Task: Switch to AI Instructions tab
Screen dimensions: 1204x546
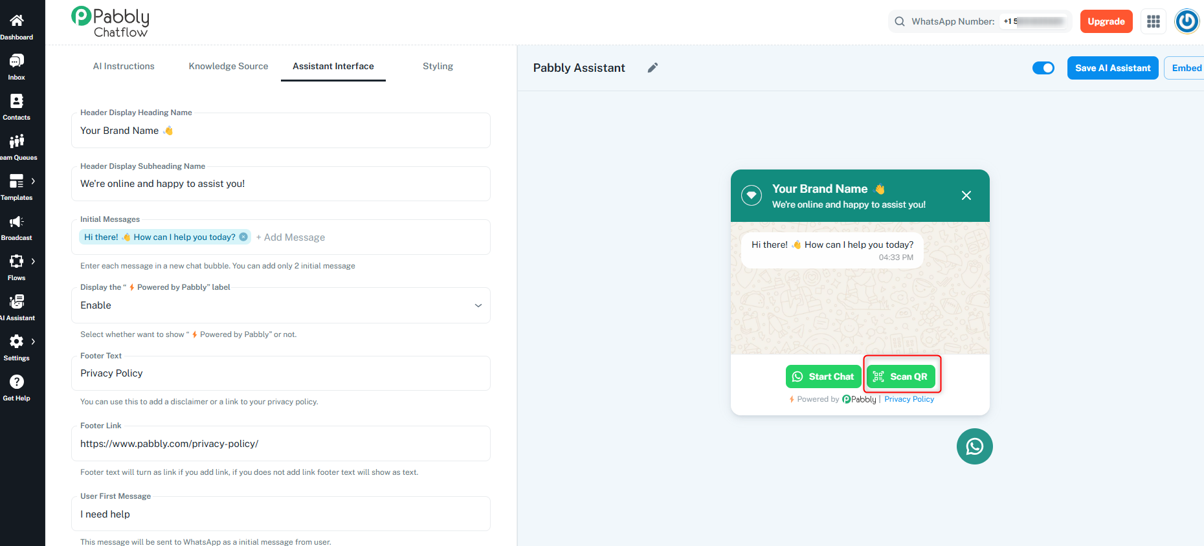Action: coord(124,66)
